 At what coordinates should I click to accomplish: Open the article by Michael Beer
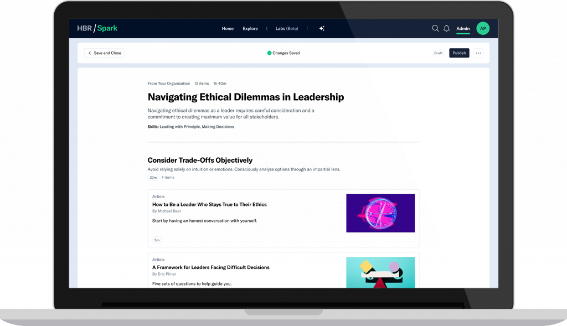click(x=209, y=205)
